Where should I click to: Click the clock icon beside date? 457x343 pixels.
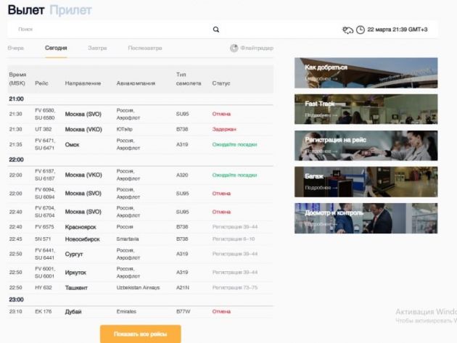(x=361, y=30)
